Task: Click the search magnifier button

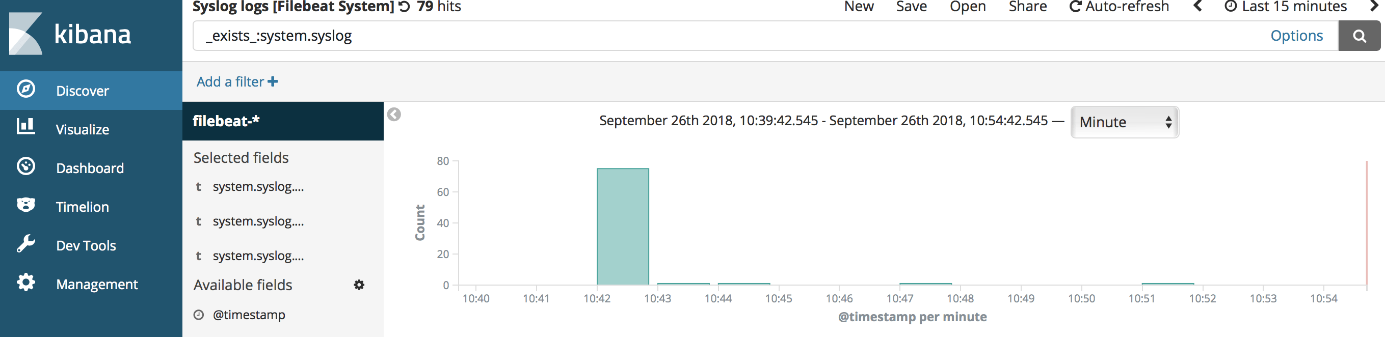Action: click(x=1359, y=36)
